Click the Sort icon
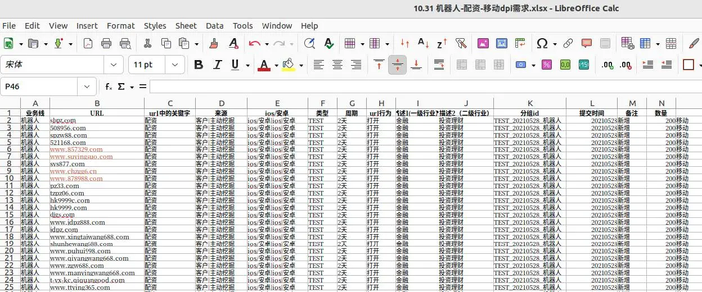Image resolution: width=702 pixels, height=292 pixels. (405, 43)
